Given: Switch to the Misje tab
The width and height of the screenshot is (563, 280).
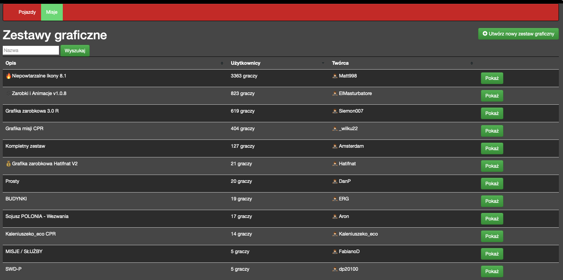Looking at the screenshot, I should pyautogui.click(x=52, y=12).
